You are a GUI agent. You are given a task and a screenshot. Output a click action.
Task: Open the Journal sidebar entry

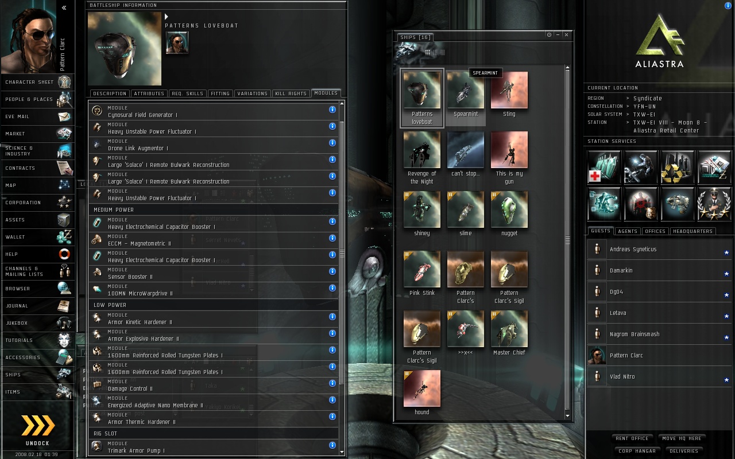tap(37, 306)
